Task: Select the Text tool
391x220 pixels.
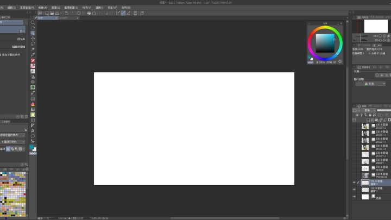Action: point(33,130)
